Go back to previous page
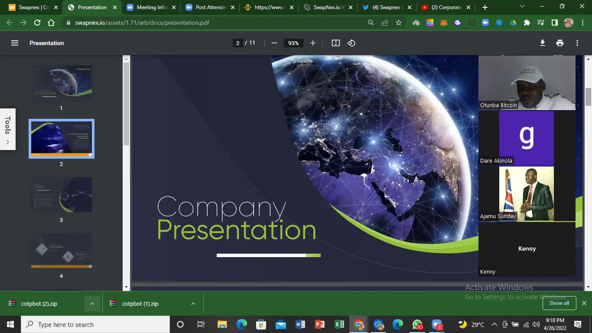The height and width of the screenshot is (333, 592). pos(10,23)
